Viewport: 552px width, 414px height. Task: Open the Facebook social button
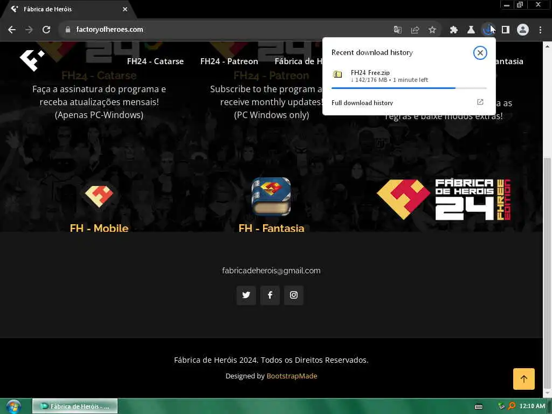point(270,295)
